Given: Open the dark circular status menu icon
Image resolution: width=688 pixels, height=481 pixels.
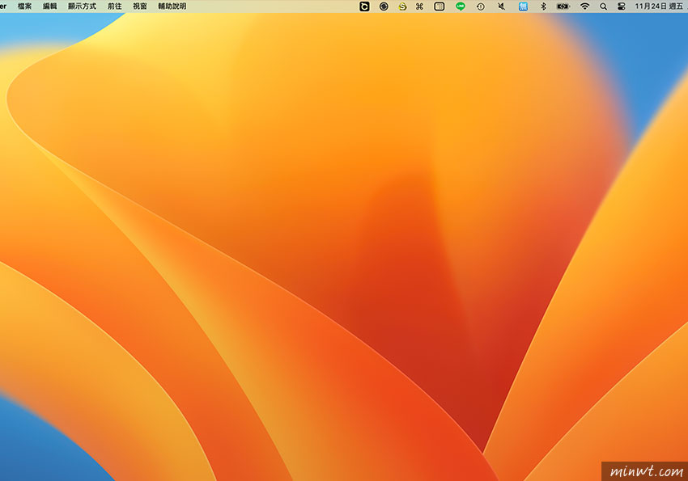Looking at the screenshot, I should (x=384, y=6).
